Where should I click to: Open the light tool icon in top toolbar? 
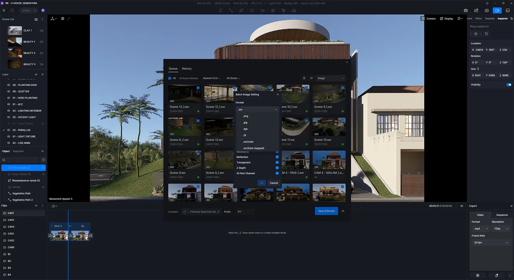pyautogui.click(x=220, y=11)
